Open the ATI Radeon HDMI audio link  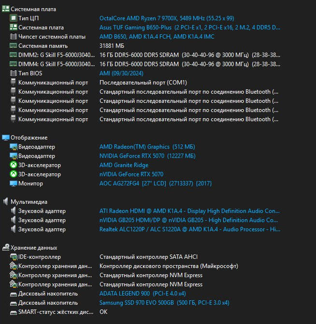coord(189,211)
